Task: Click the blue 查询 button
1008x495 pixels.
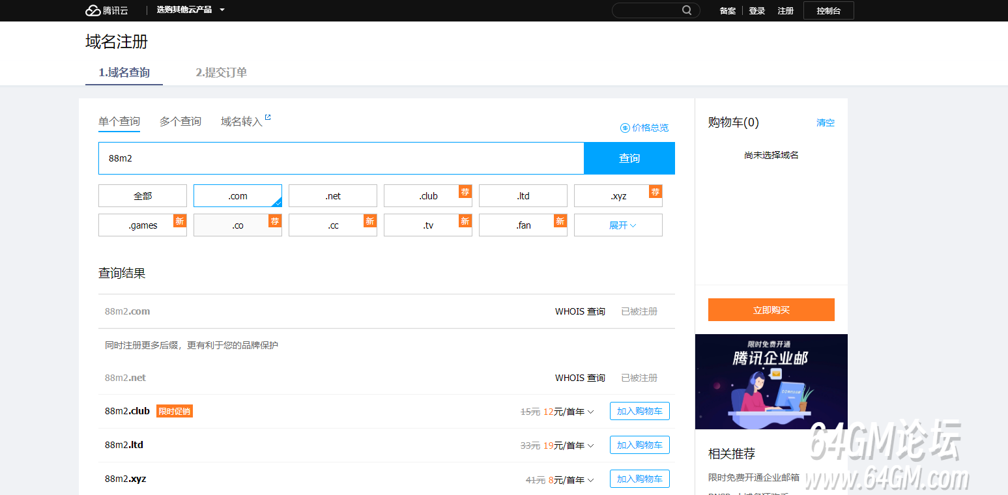Action: 629,158
